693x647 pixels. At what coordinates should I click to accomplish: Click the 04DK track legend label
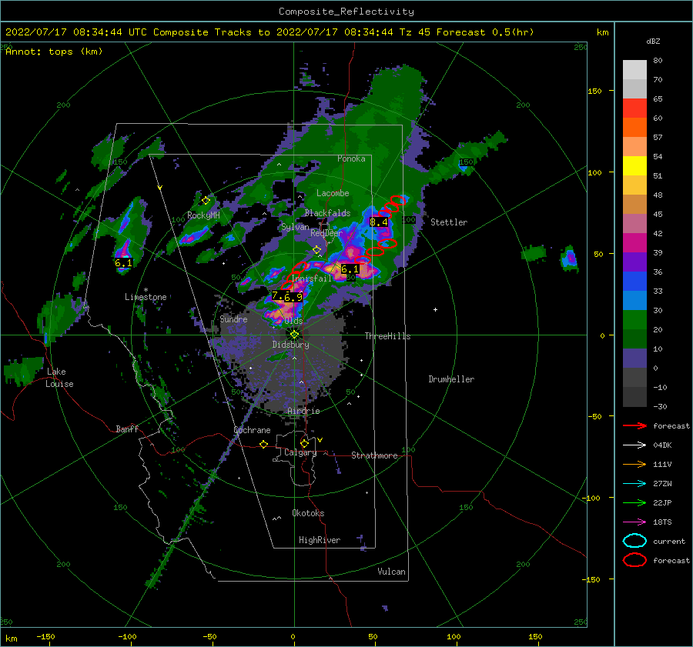(662, 445)
